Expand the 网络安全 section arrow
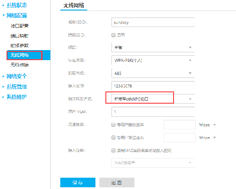The image size is (236, 189). 3,77
